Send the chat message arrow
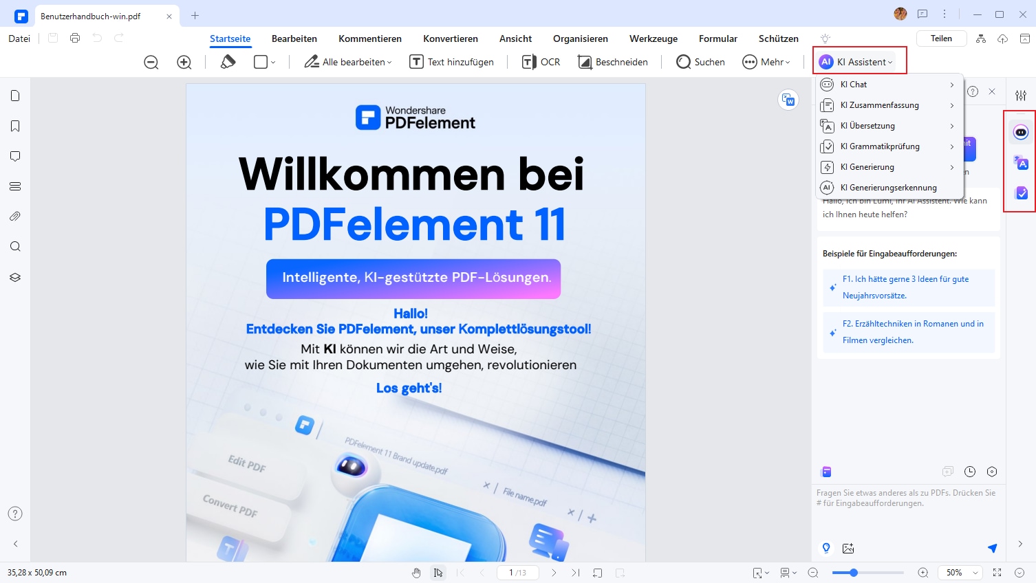 [x=992, y=548]
